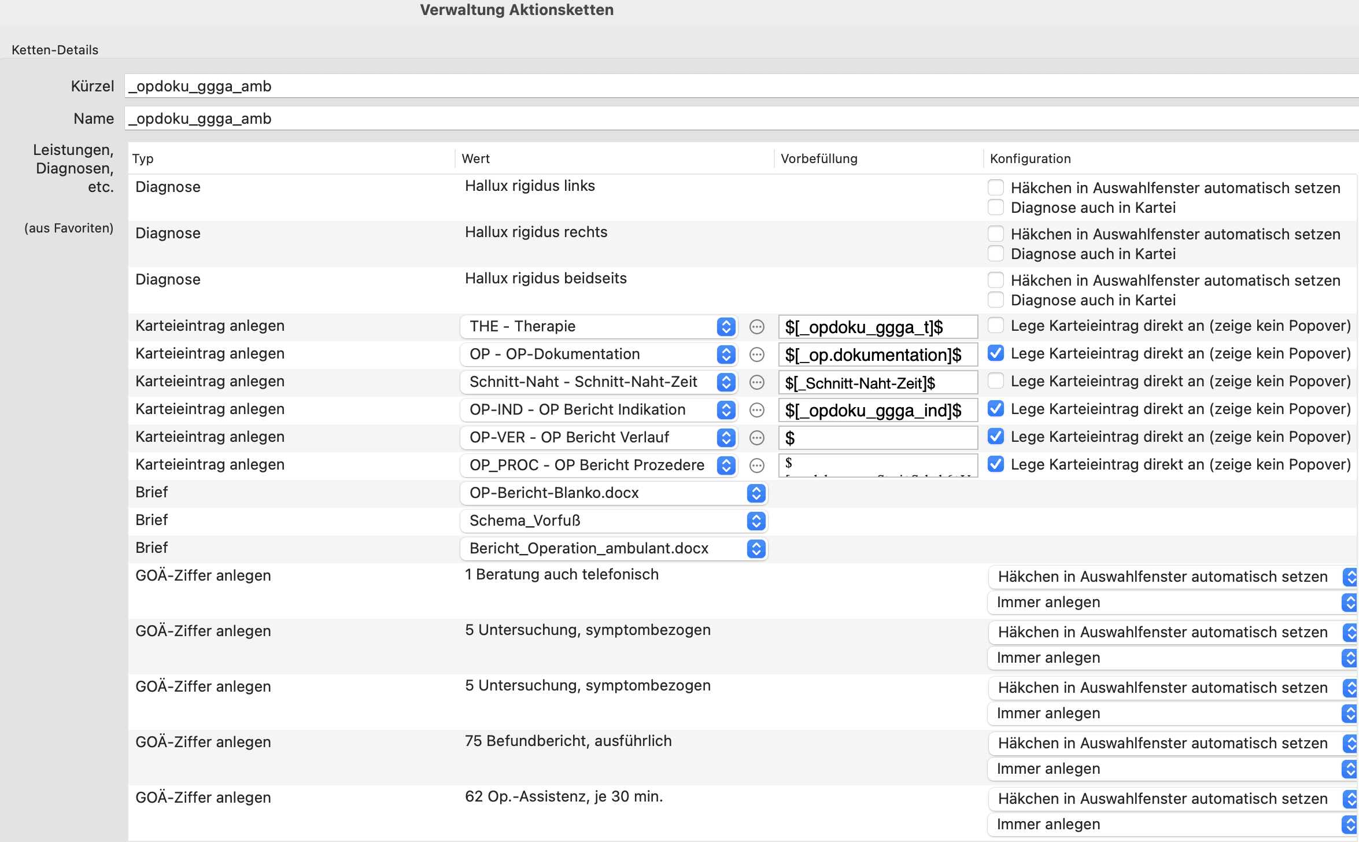The width and height of the screenshot is (1359, 842).
Task: Enable 'Häkchen in Auswahlfenster' for Hallux rigidus links
Action: coord(995,187)
